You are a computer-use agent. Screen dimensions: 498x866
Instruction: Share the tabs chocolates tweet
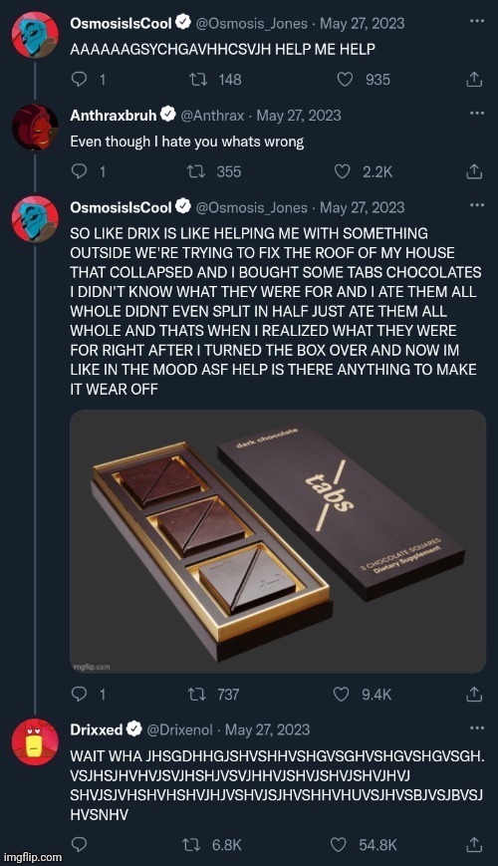[474, 695]
